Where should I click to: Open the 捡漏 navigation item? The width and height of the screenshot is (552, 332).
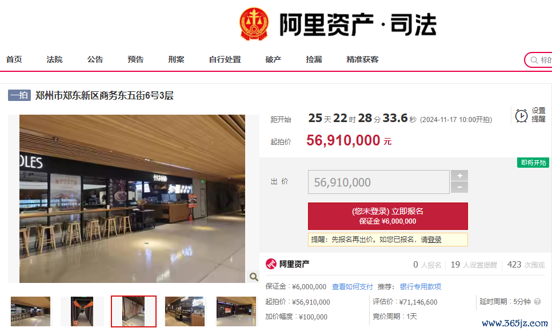pos(314,59)
